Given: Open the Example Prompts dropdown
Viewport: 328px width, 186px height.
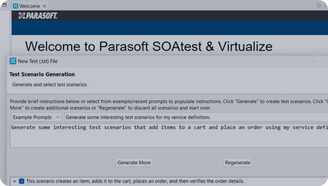Looking at the screenshot, I should pyautogui.click(x=36, y=117).
